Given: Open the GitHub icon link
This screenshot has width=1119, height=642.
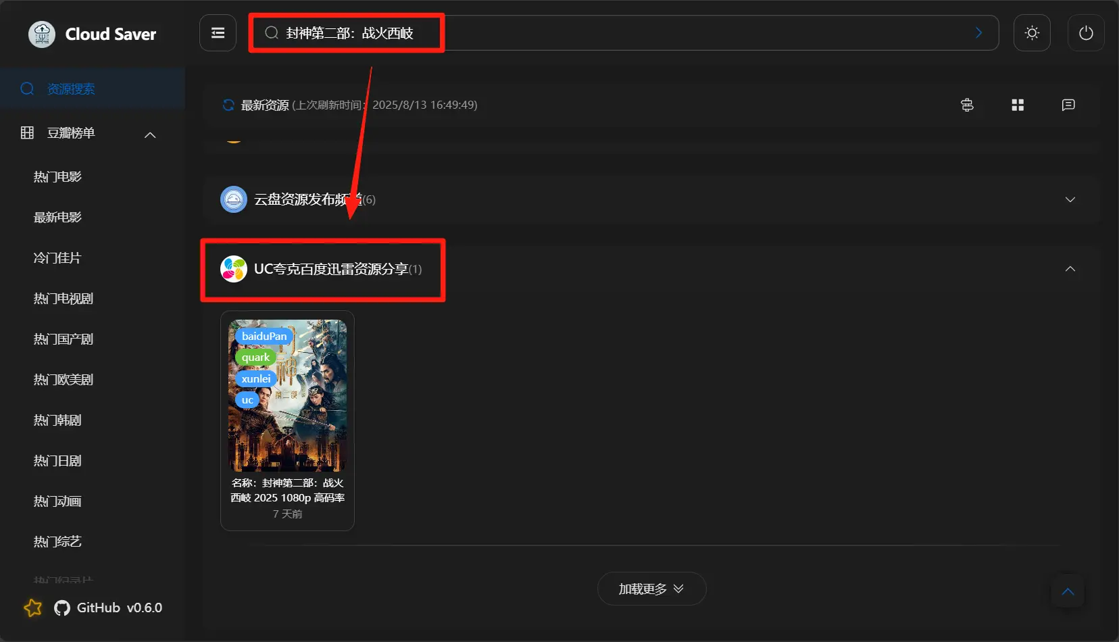Looking at the screenshot, I should [62, 608].
